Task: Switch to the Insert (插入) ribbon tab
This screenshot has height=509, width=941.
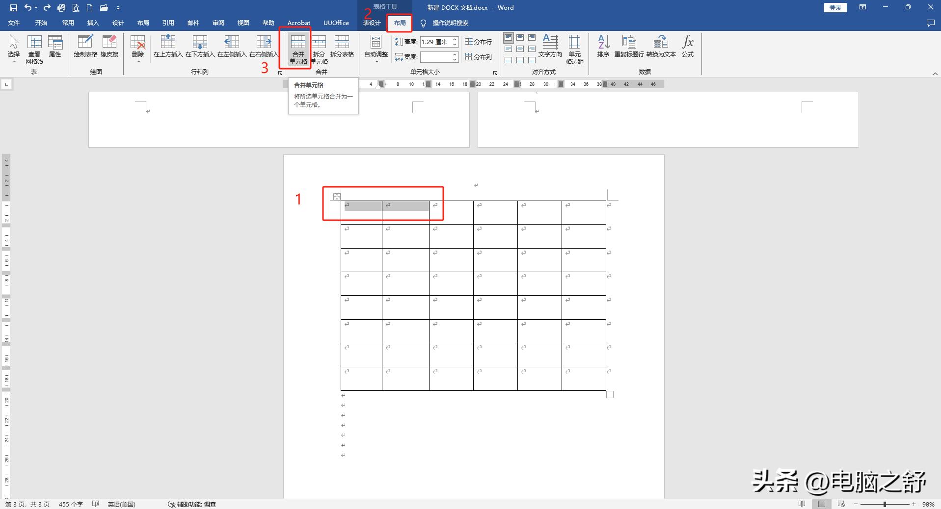Action: [93, 23]
